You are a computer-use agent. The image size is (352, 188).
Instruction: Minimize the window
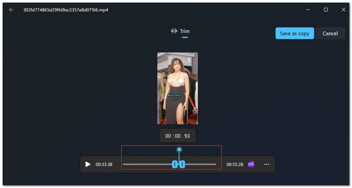coord(308,10)
